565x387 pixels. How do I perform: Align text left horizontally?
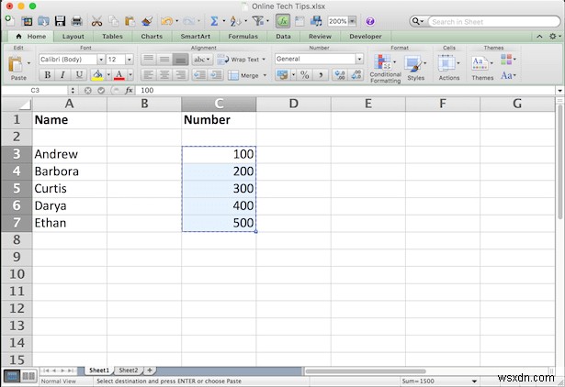point(149,75)
